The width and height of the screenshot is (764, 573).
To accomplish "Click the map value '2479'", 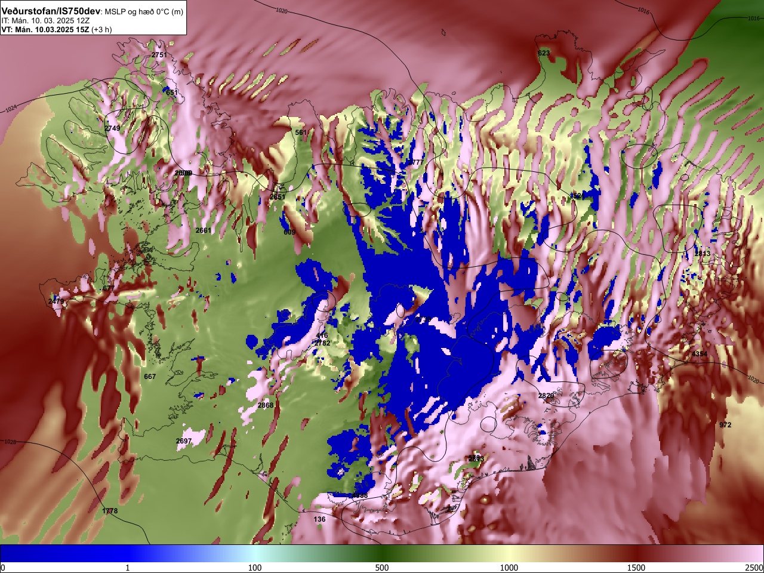I will click(x=56, y=302).
